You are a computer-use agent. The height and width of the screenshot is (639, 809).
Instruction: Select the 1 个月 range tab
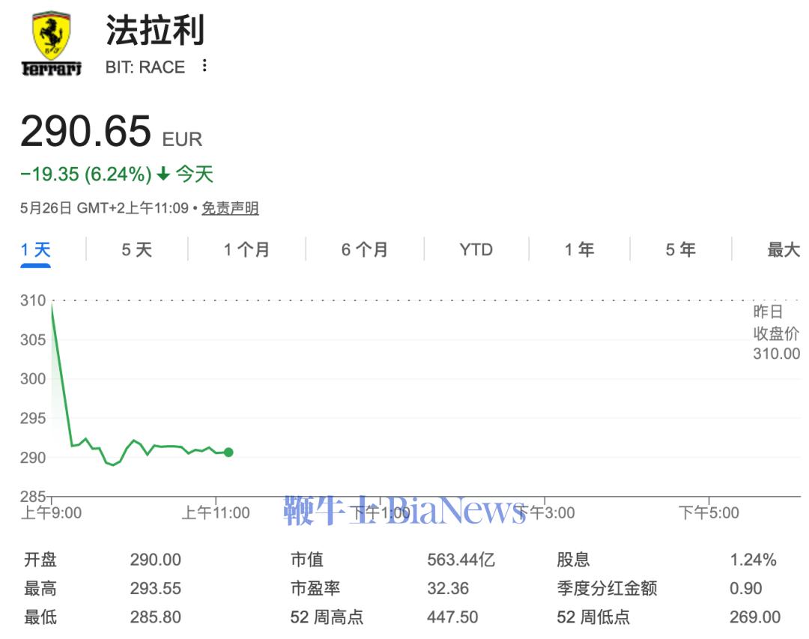[246, 249]
